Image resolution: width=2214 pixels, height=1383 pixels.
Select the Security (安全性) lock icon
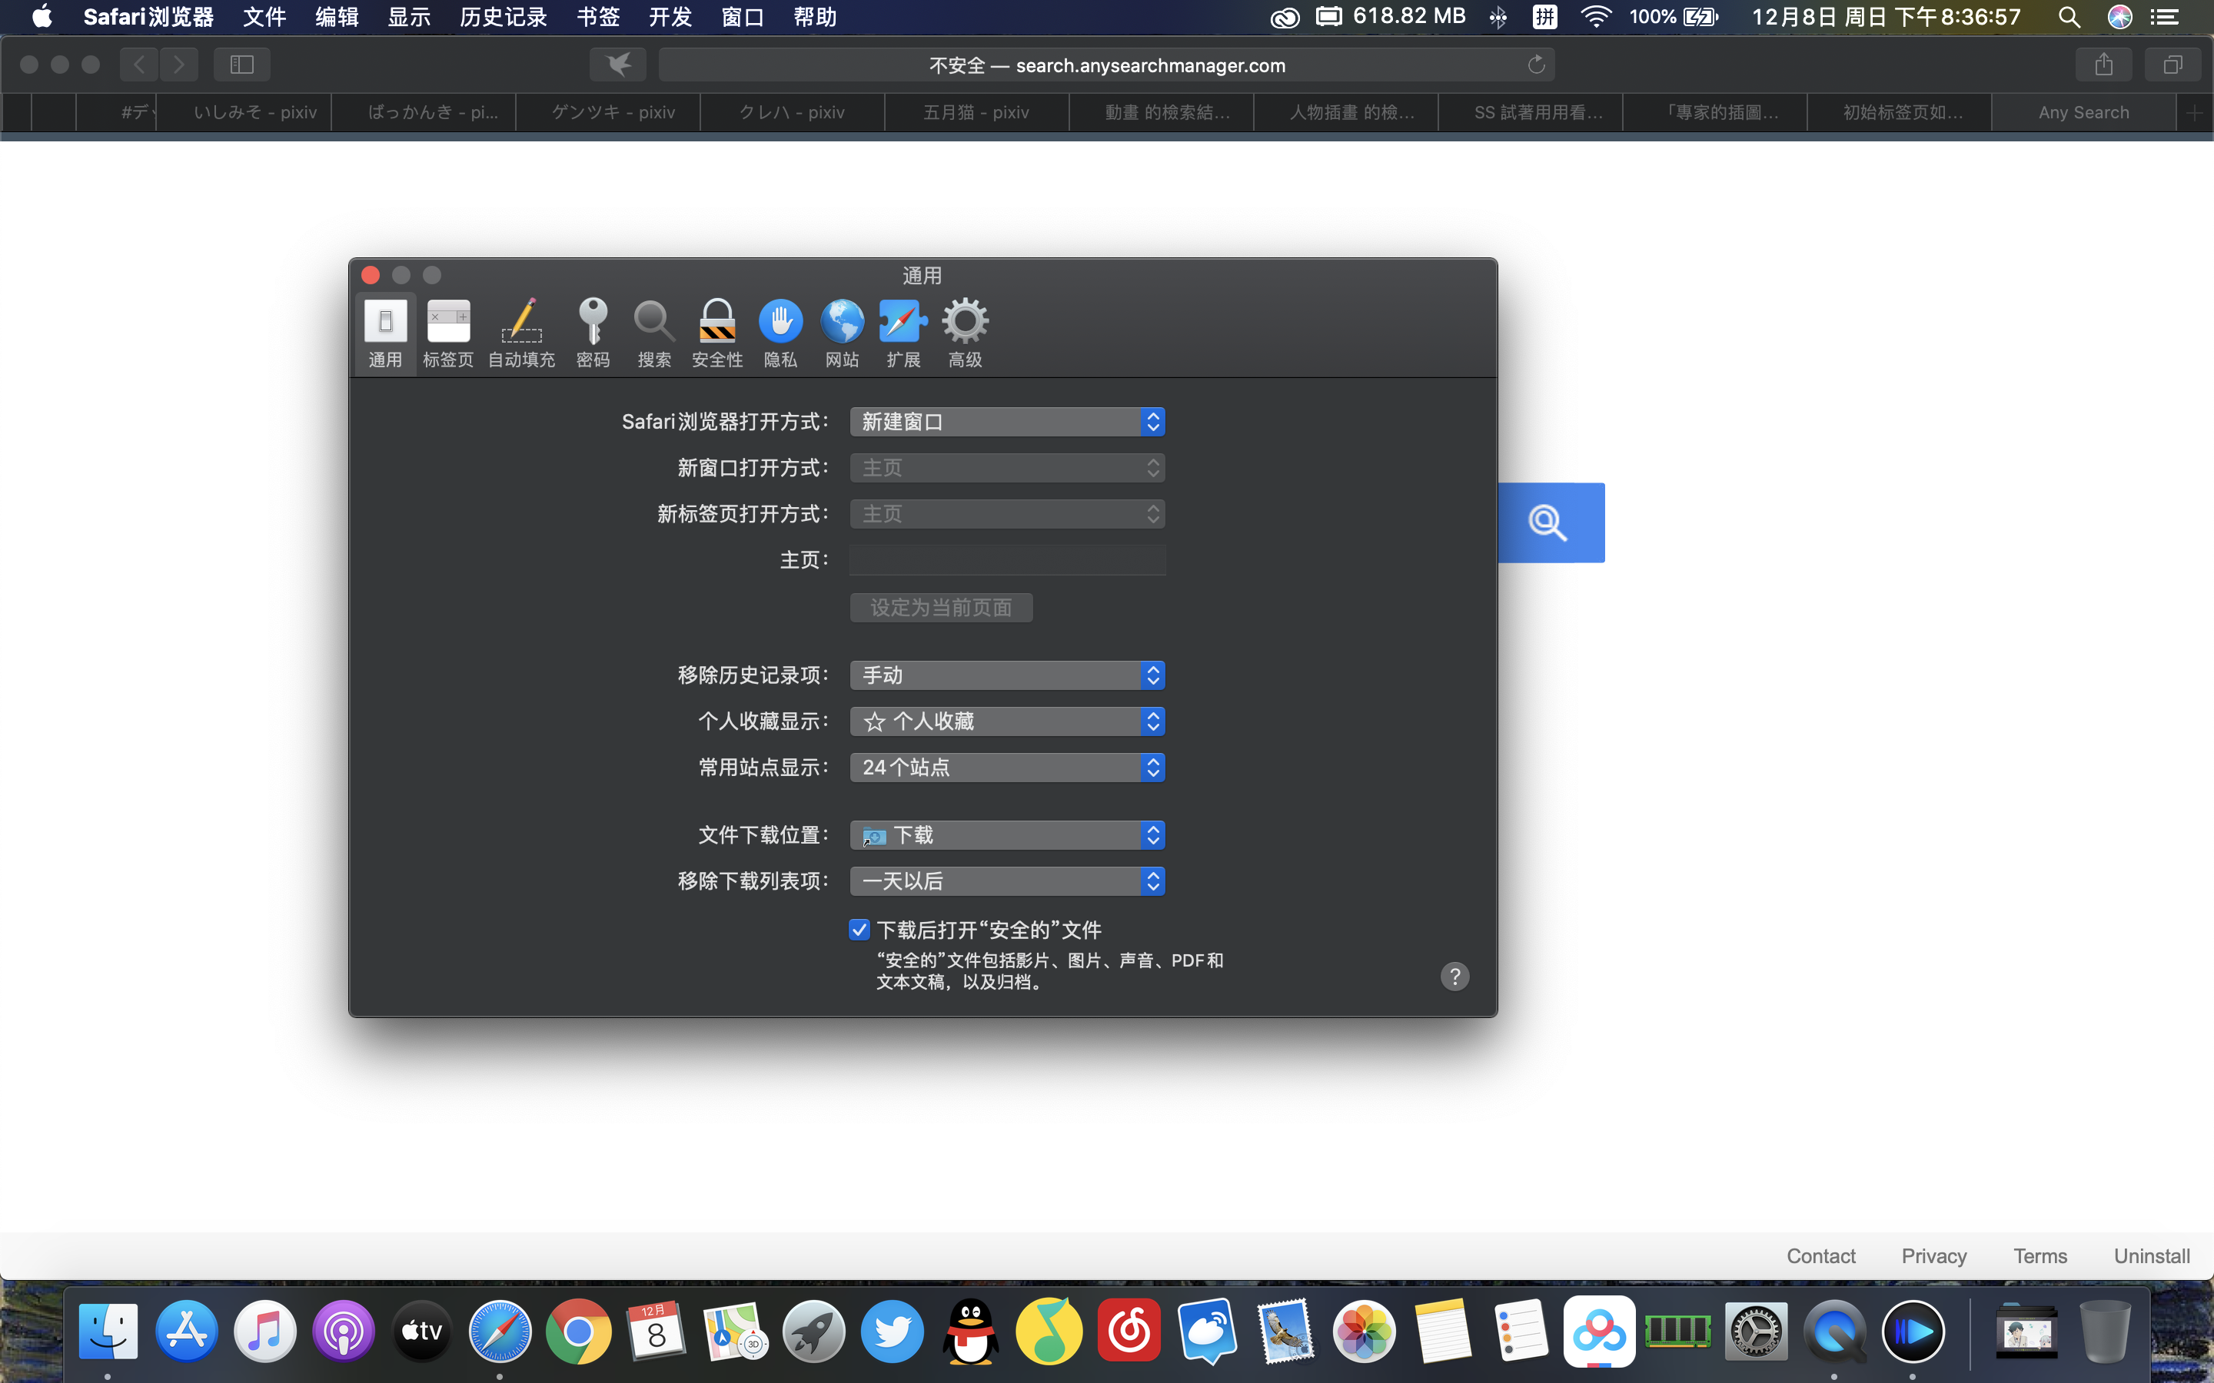tap(716, 332)
